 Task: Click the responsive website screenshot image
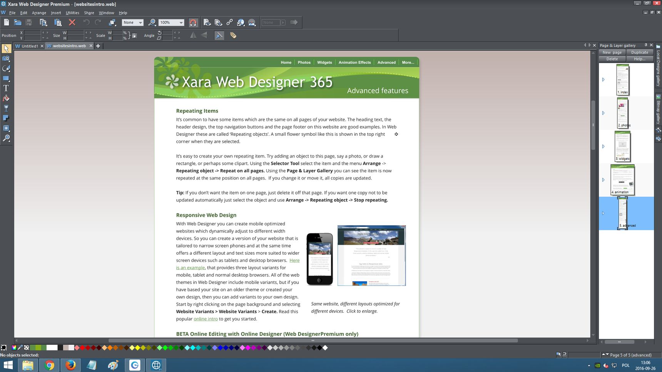(x=371, y=256)
